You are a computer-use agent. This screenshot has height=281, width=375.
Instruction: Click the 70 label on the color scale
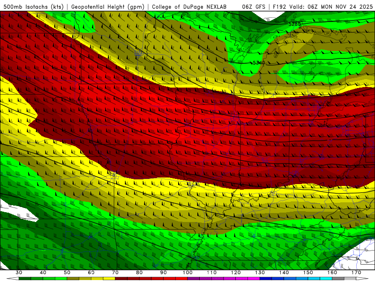(115, 273)
